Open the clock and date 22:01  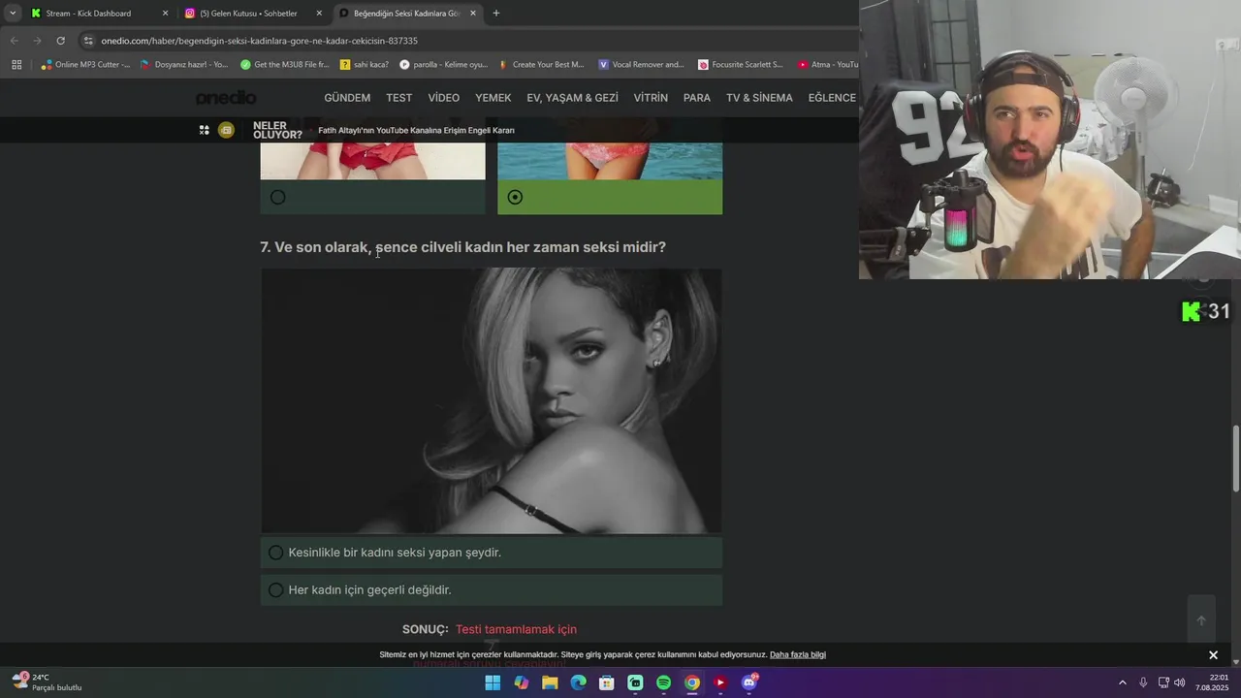click(x=1213, y=682)
